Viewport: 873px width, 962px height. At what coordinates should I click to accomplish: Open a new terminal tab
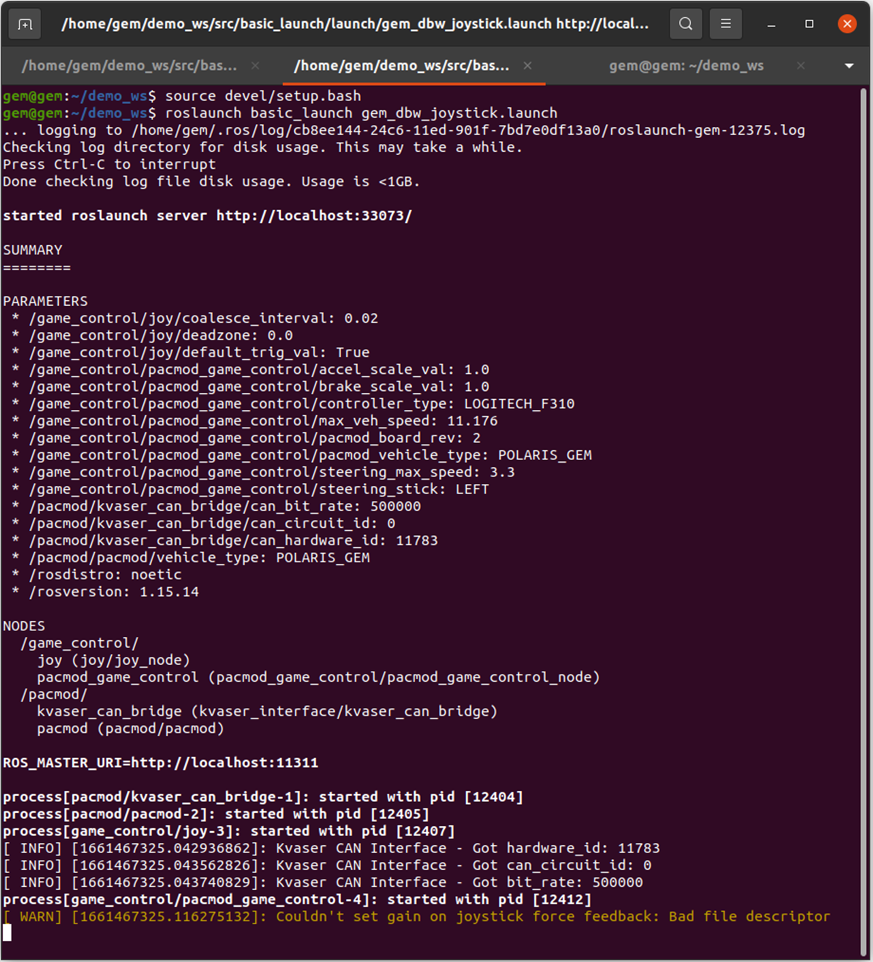[25, 24]
